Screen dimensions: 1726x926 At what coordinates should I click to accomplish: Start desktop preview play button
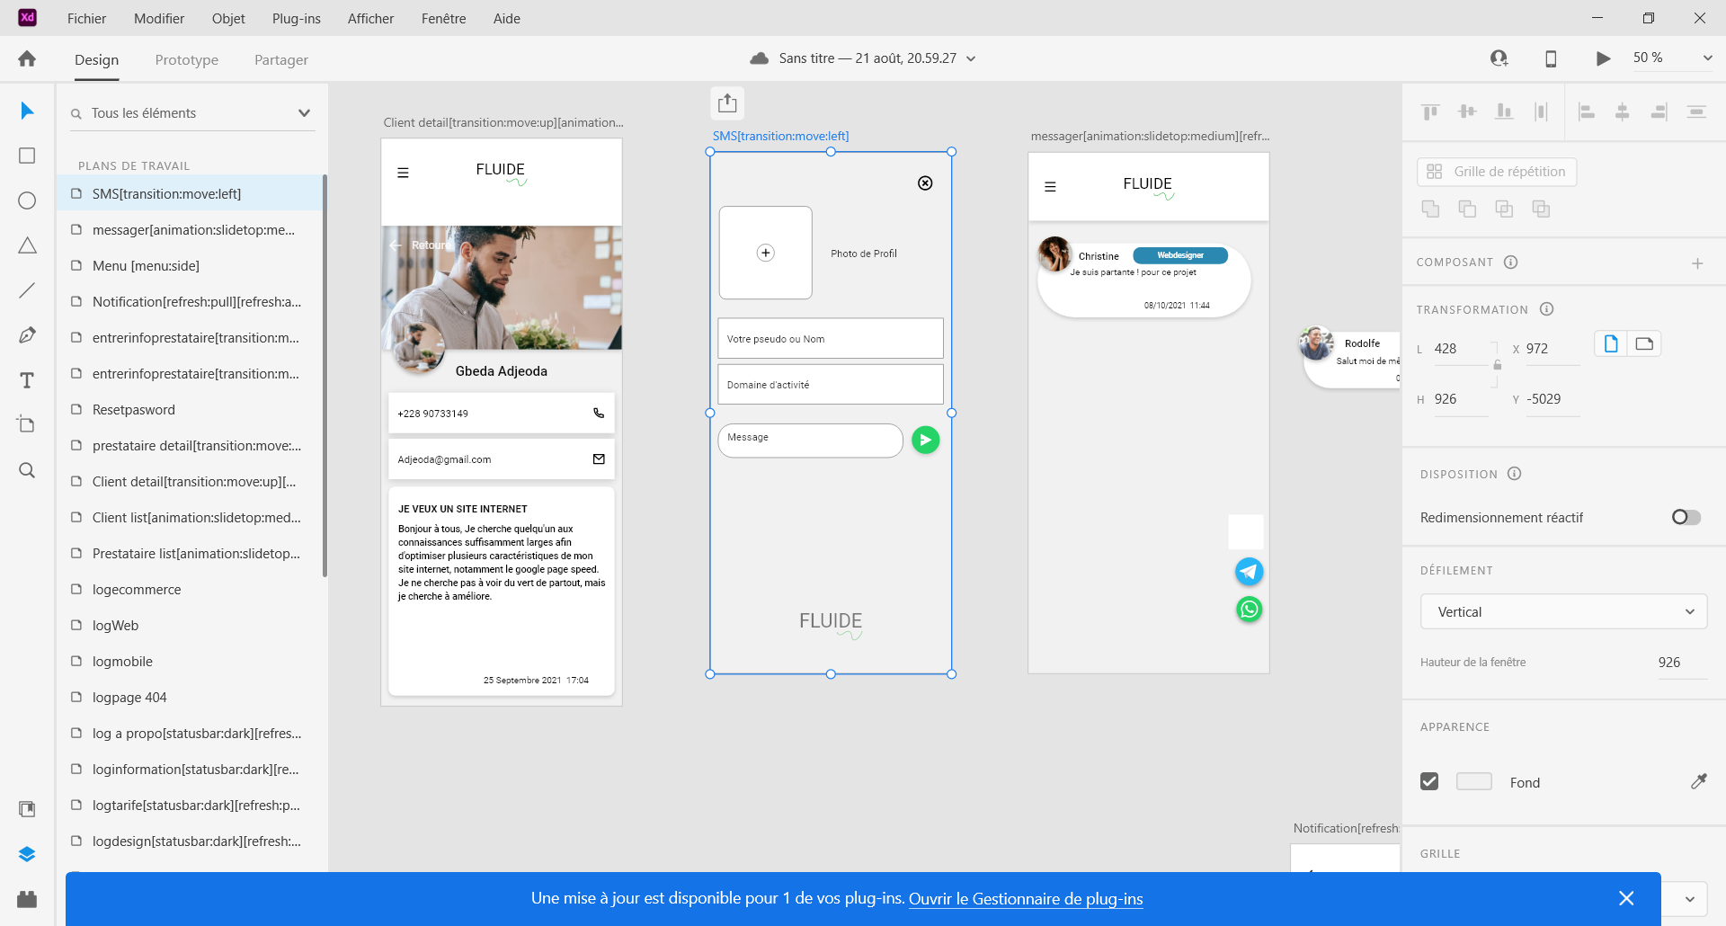(x=1603, y=58)
